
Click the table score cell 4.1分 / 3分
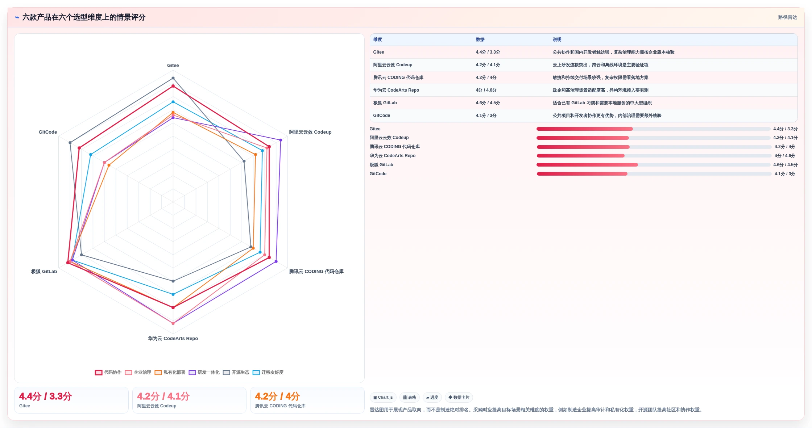[486, 116]
